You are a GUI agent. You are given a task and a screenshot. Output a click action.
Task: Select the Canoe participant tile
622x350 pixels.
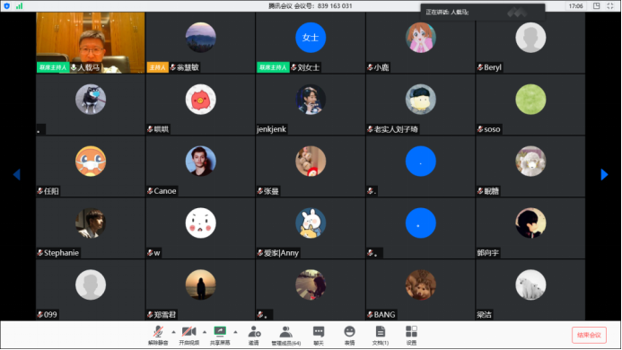click(200, 166)
